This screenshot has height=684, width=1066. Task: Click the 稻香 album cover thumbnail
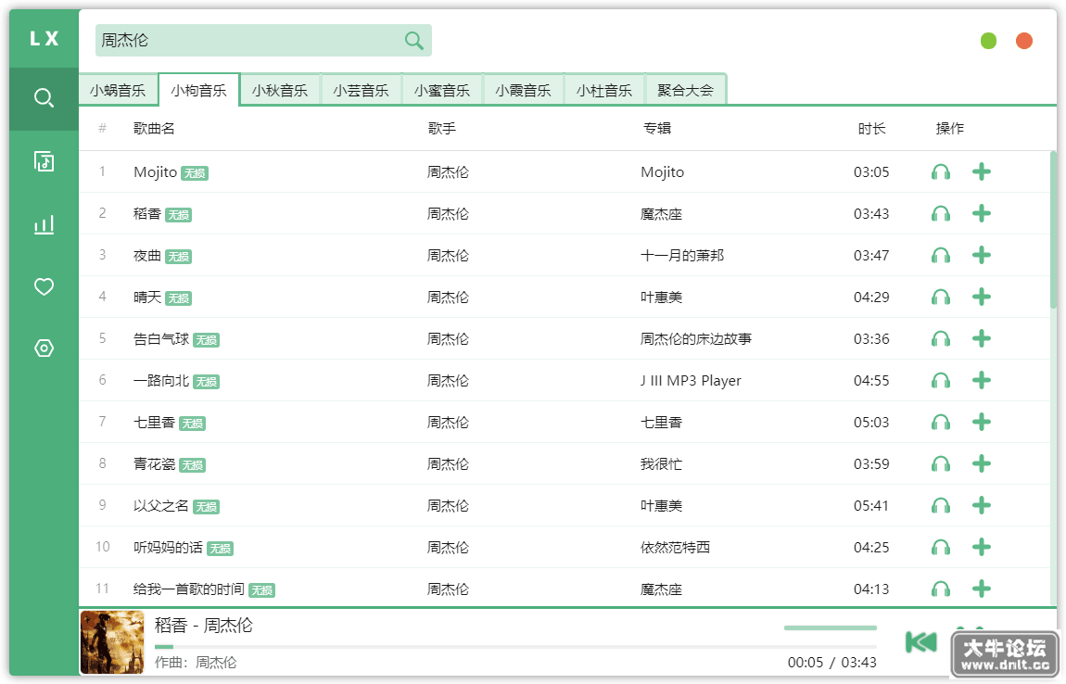point(112,642)
